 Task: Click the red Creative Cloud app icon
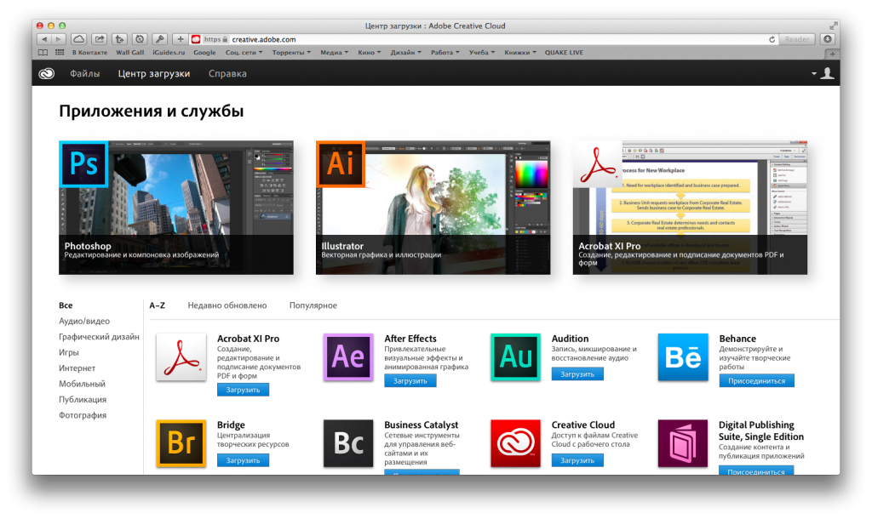coord(515,443)
